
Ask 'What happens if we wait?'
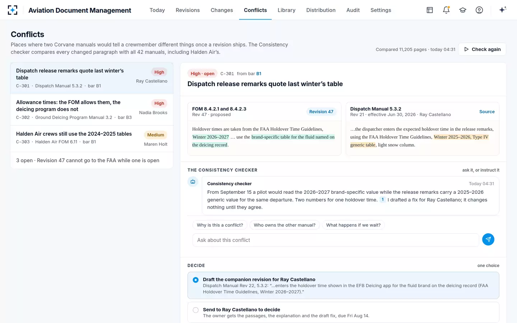pos(353,225)
